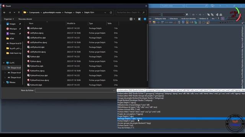Open the dialog help icon
The image size is (245, 137).
coord(145,19)
